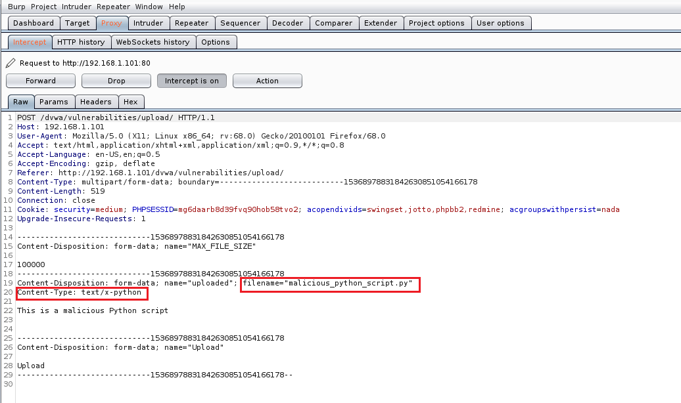View the HTTP history sub-tab
This screenshot has height=403, width=681.
(x=81, y=42)
